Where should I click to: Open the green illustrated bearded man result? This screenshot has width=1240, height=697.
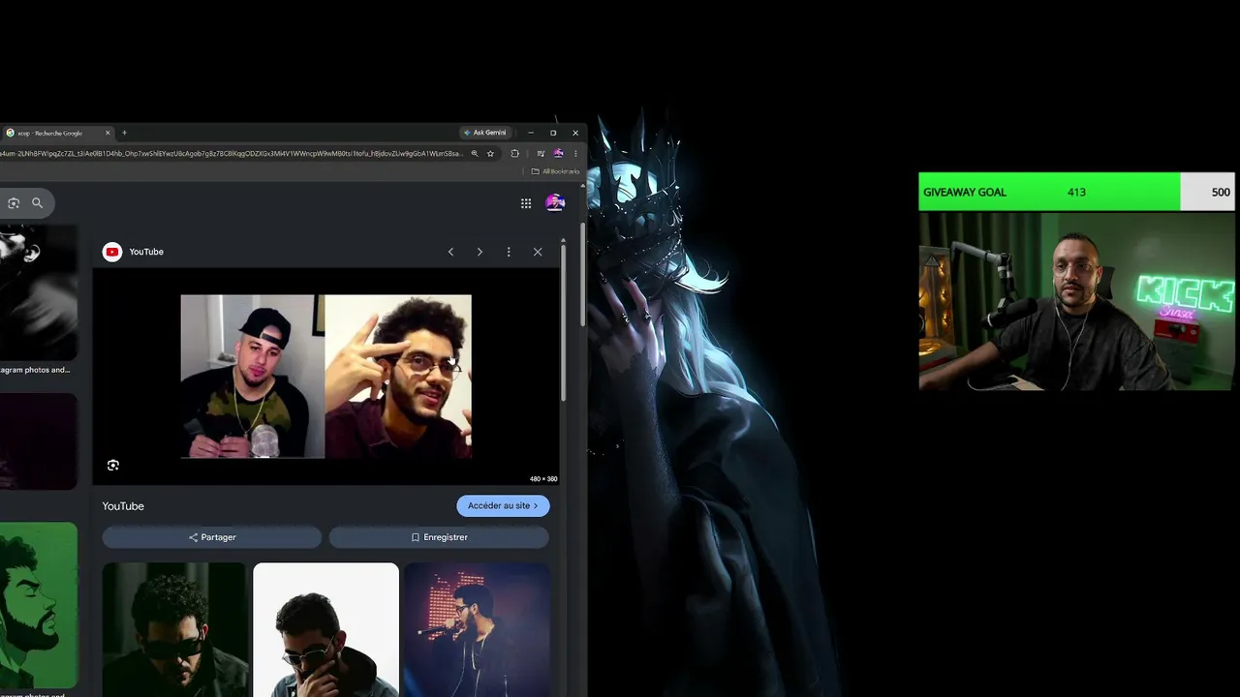39,605
